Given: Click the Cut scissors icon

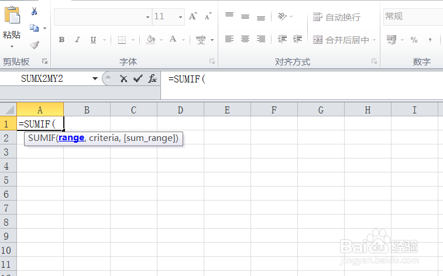Looking at the screenshot, I should [34, 11].
